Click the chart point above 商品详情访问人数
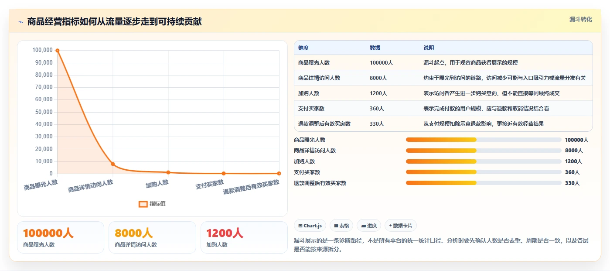This screenshot has width=610, height=271. (113, 164)
